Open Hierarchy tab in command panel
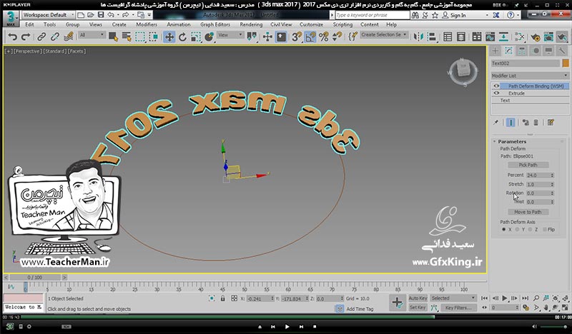The width and height of the screenshot is (572, 334). click(x=522, y=51)
